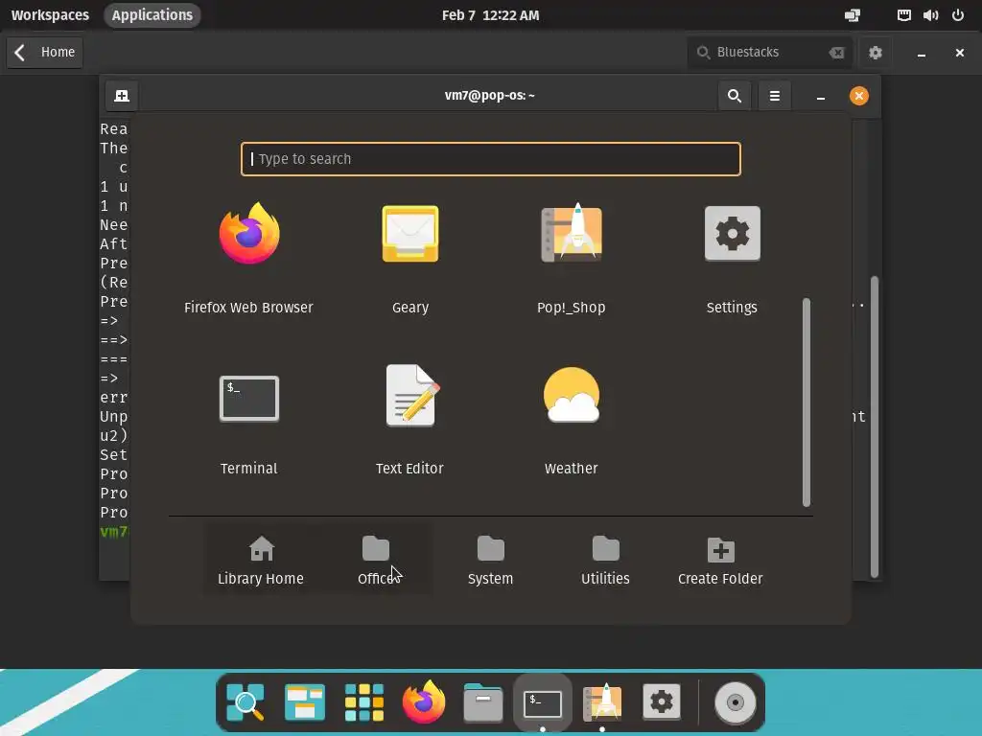
Task: Switch to the Utilities folder
Action: click(x=605, y=560)
